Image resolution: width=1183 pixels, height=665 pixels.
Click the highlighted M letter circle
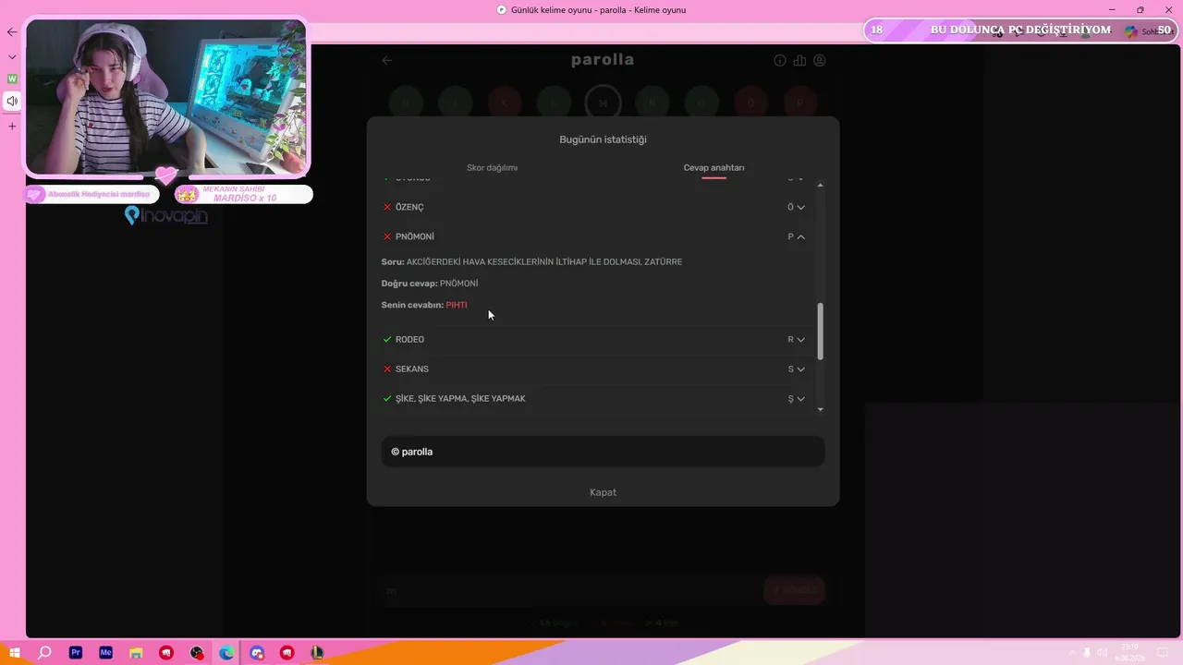pos(603,103)
